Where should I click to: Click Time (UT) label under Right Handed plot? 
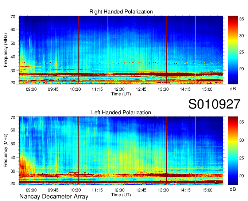[x=121, y=94]
